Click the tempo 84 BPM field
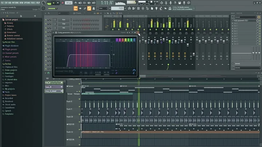The width and height of the screenshot is (262, 147). 69,3
